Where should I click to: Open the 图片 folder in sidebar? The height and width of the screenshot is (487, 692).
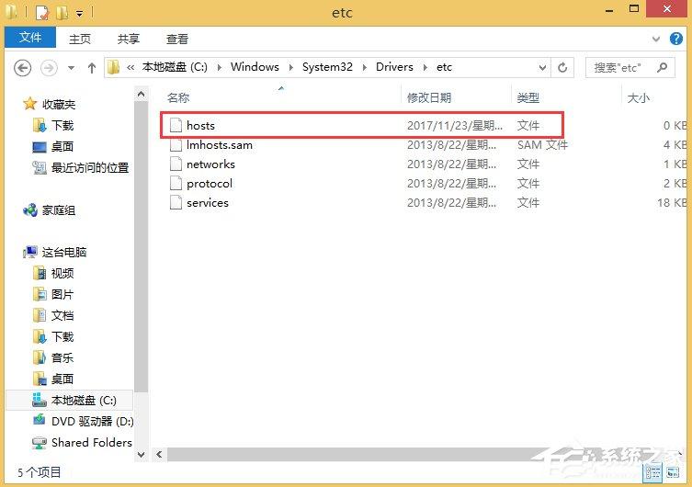62,295
